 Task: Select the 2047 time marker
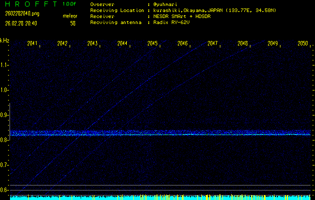(212, 43)
